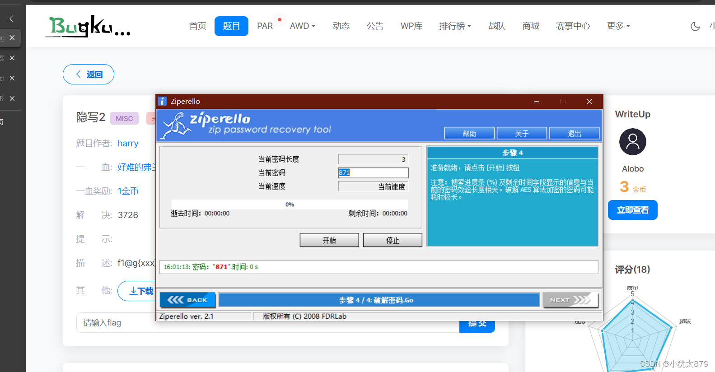The height and width of the screenshot is (372, 715).
Task: Click the 帮助 button in Ziperello
Action: pos(469,134)
